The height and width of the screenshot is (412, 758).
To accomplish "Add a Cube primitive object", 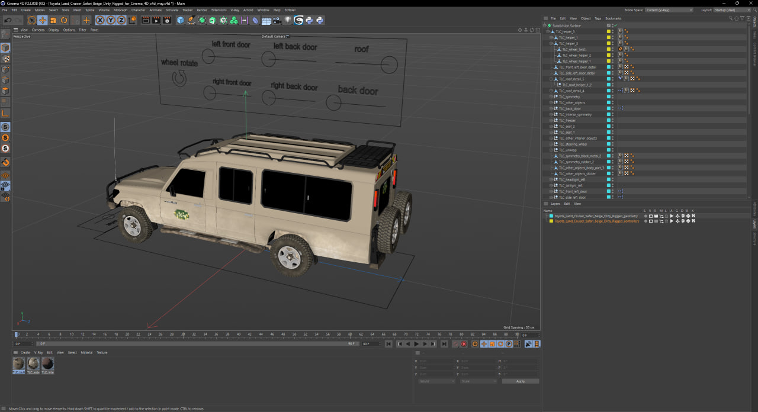I will 181,20.
